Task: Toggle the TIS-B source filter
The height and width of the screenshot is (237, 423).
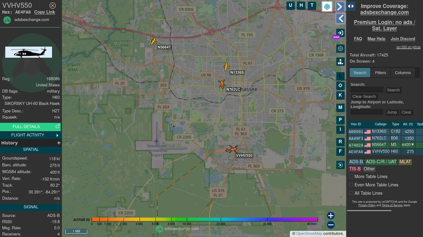Action: click(355, 169)
